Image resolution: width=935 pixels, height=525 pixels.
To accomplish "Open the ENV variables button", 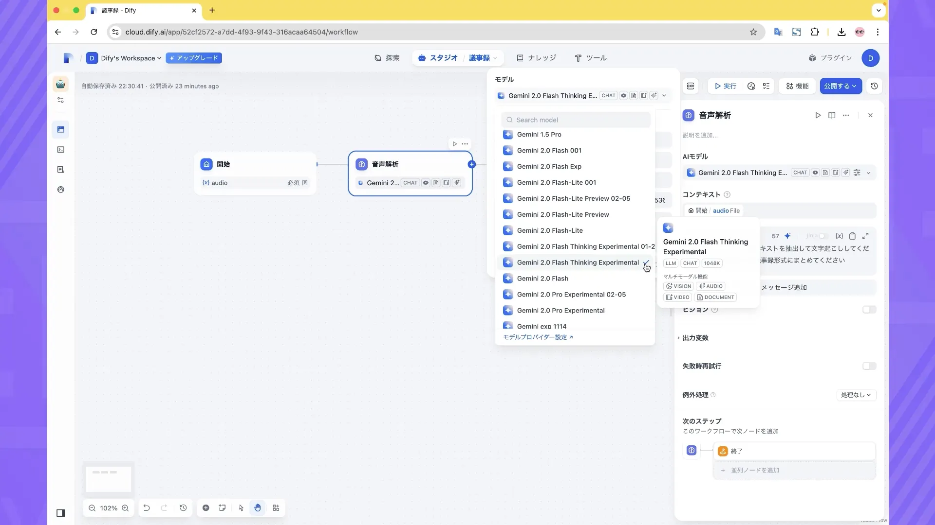I will [691, 86].
